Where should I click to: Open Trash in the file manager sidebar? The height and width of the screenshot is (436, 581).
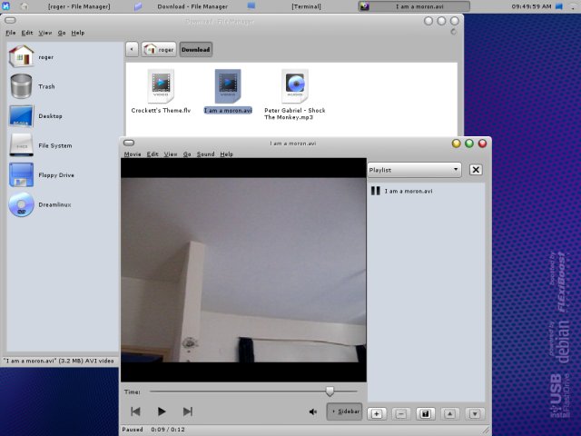[x=33, y=86]
